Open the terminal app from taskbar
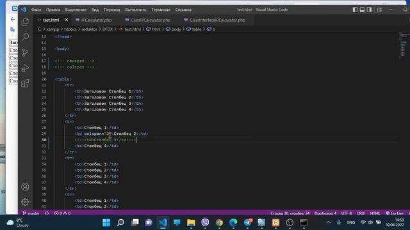This screenshot has width=410, height=230. pyautogui.click(x=304, y=222)
